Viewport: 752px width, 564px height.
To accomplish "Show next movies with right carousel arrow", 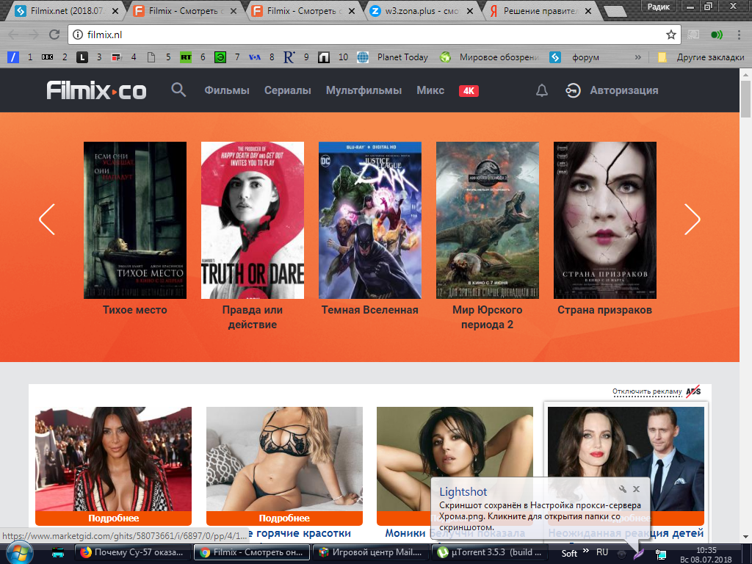I will pyautogui.click(x=692, y=219).
